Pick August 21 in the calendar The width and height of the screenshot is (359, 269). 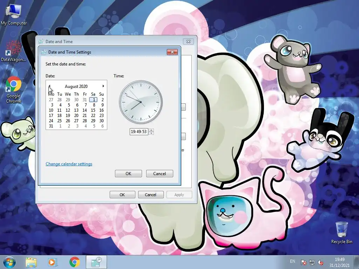tap(85, 116)
